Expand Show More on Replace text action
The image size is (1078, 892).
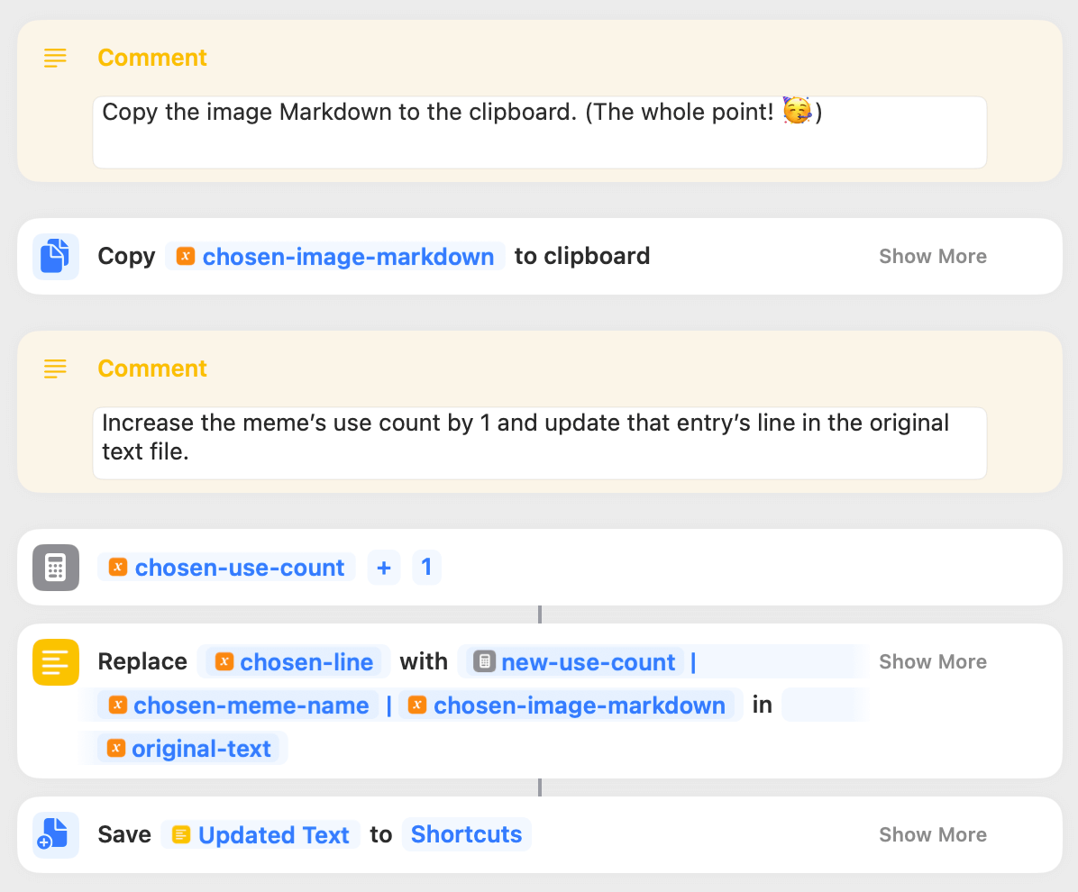pyautogui.click(x=932, y=661)
